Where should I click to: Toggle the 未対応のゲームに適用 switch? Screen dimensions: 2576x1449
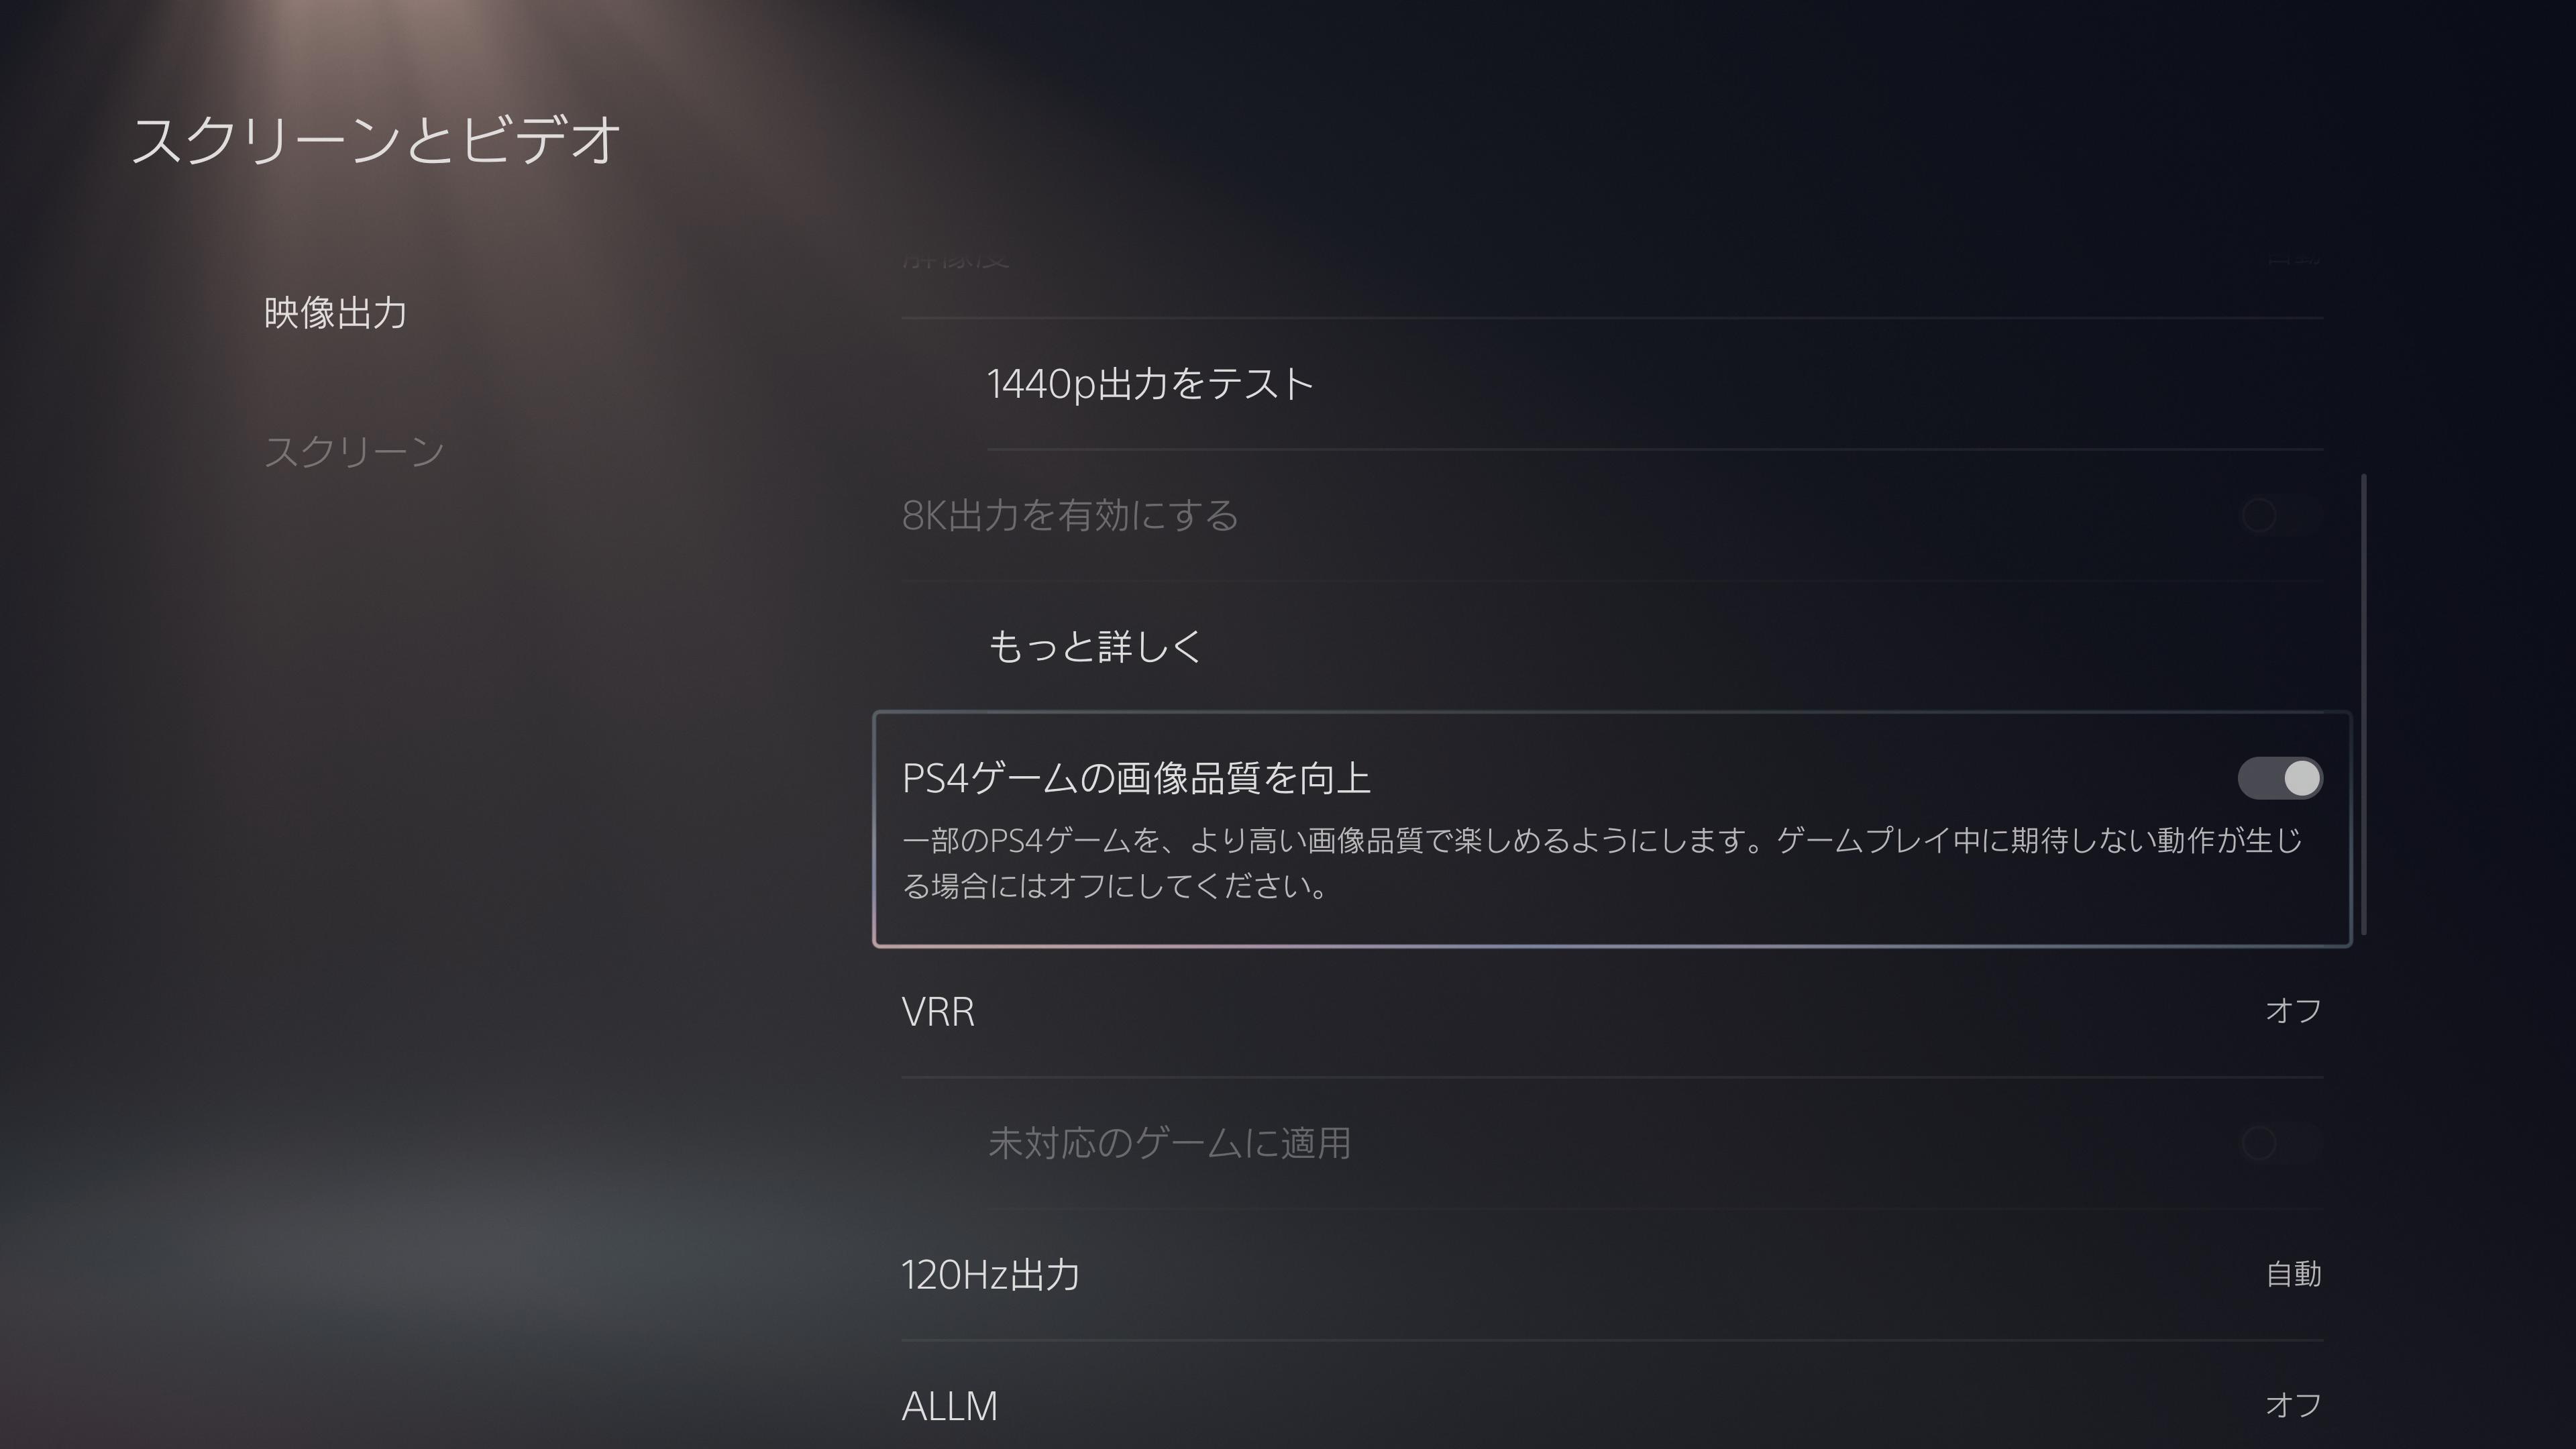tap(2279, 1143)
